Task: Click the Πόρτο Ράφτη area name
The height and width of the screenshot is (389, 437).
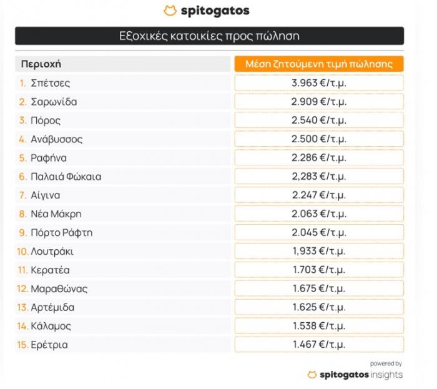Action: 61,233
